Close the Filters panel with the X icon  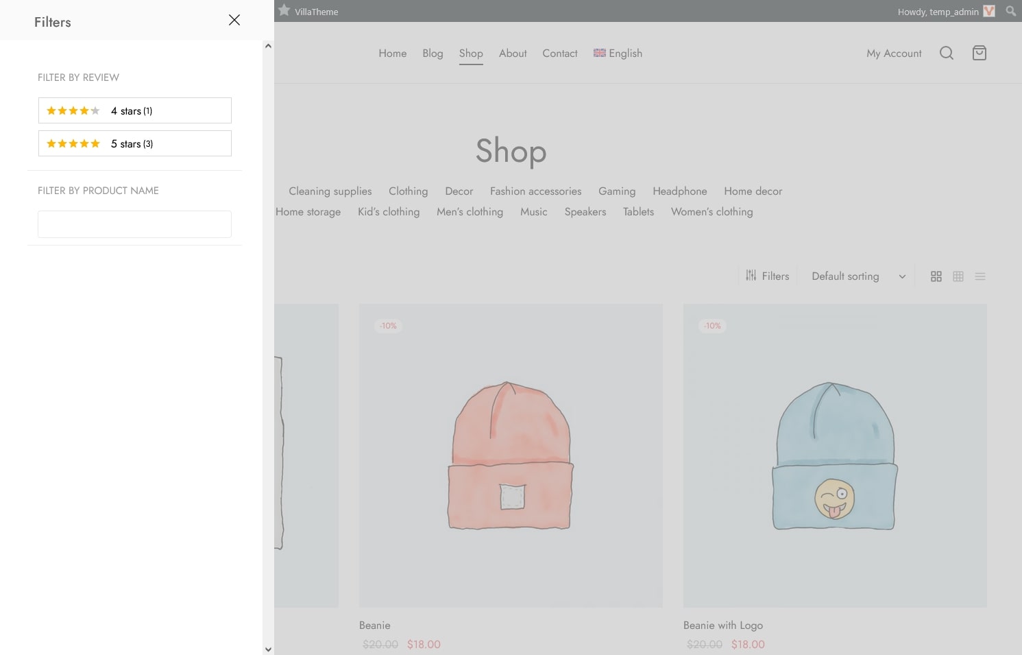234,21
